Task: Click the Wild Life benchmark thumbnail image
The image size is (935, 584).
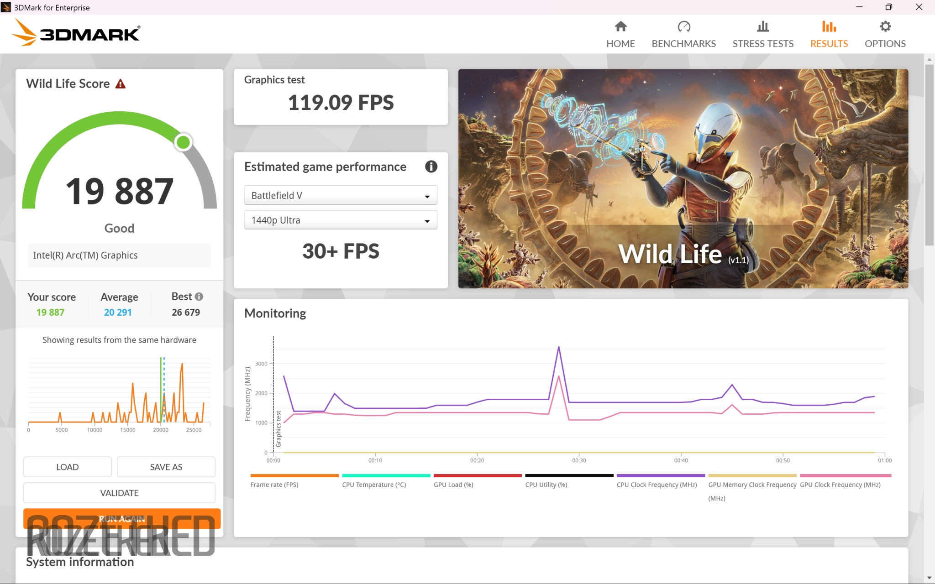Action: tap(683, 178)
